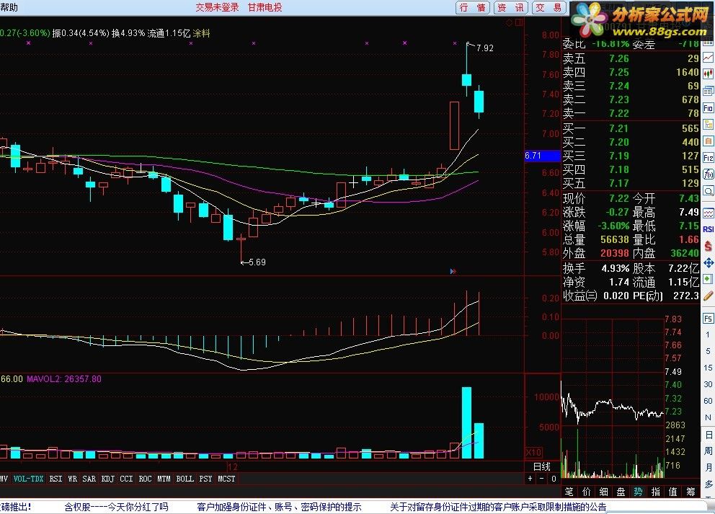
Task: Switch to monthly 月 period in sidebar
Action: pyautogui.click(x=709, y=467)
